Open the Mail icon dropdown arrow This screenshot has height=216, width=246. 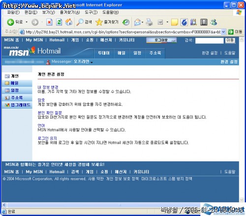tap(142, 22)
